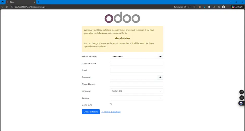Select the generated password text 'ekqc-r7z6-4hvk'
Screen dimensions: 245x131
[123, 38]
